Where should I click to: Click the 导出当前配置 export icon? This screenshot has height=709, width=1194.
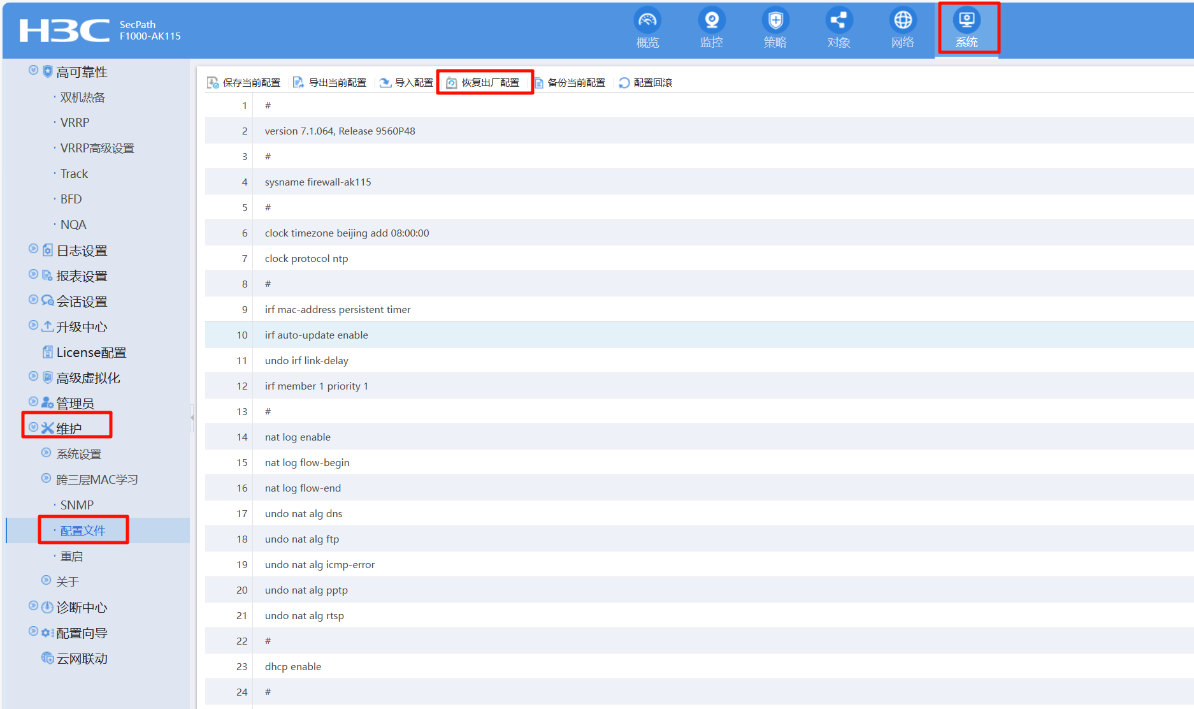click(298, 83)
